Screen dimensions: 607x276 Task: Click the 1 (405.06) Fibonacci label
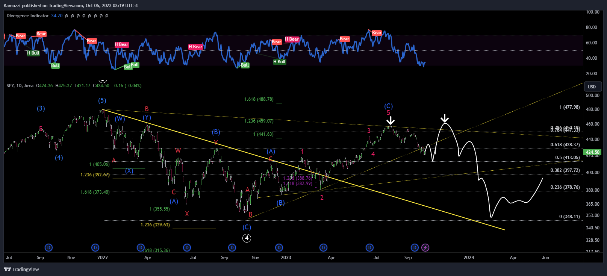click(x=100, y=164)
